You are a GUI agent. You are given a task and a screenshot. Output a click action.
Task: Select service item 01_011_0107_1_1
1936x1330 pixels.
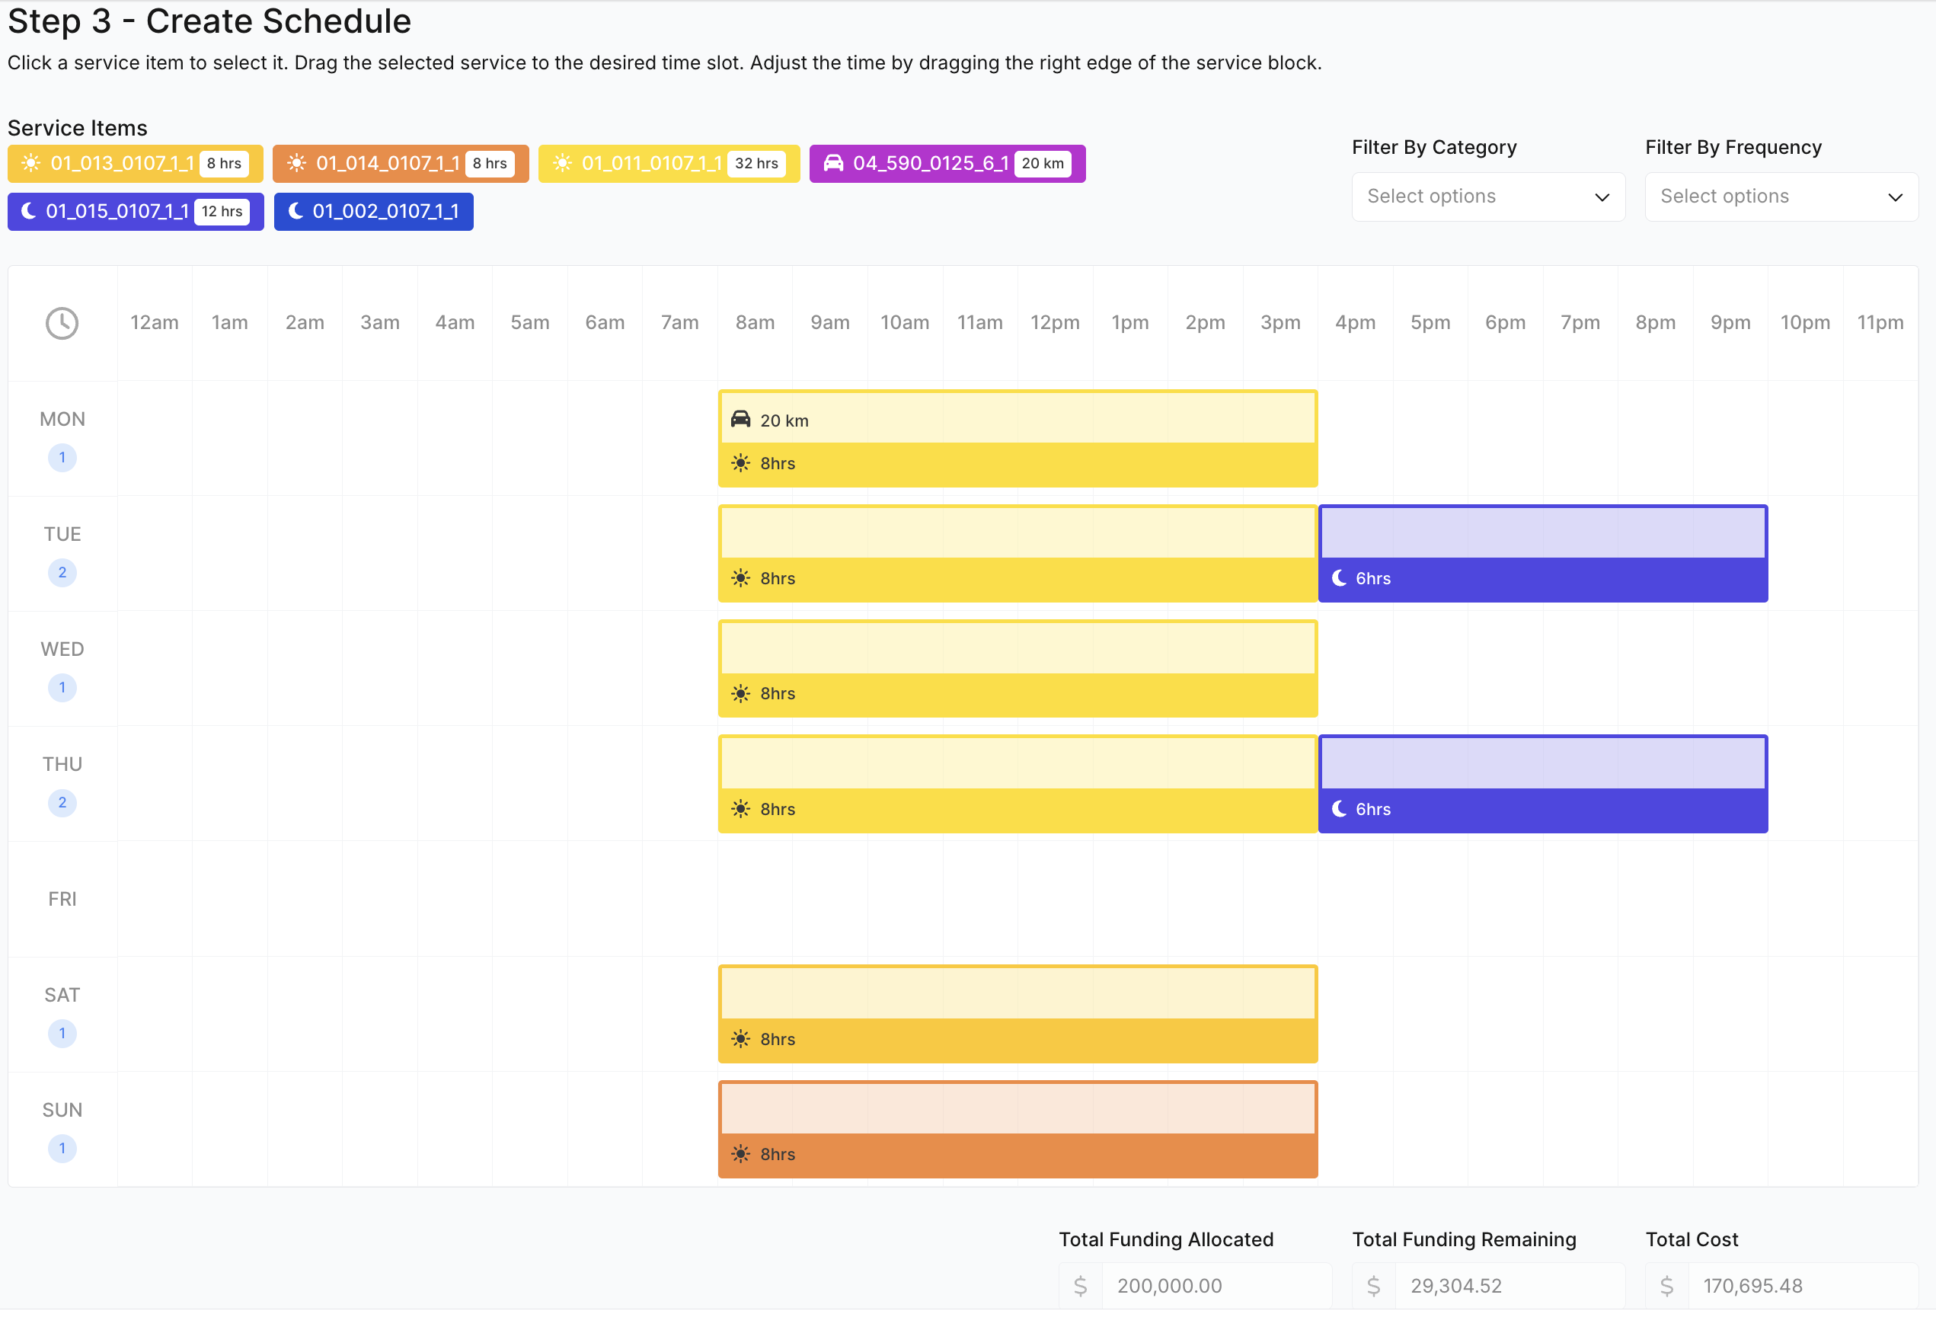click(x=669, y=163)
